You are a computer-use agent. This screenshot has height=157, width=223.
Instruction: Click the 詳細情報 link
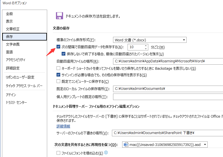[x=63, y=126]
